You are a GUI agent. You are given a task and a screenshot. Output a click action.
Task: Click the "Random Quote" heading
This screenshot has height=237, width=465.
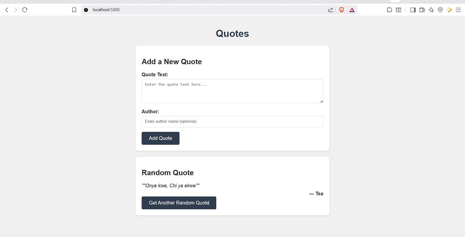168,173
